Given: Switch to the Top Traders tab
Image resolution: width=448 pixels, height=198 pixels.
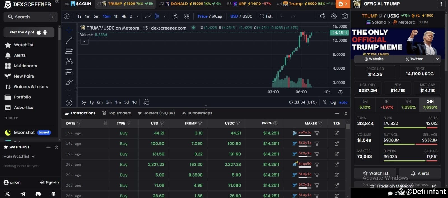Looking at the screenshot, I should [x=117, y=113].
